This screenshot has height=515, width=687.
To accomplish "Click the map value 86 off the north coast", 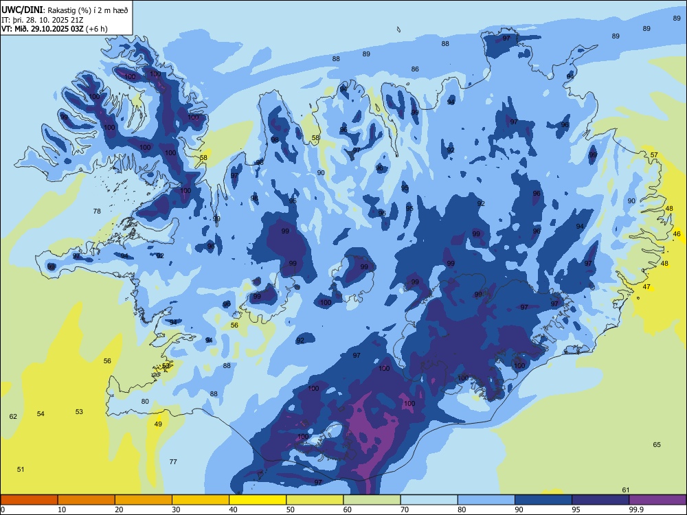I will [x=415, y=69].
